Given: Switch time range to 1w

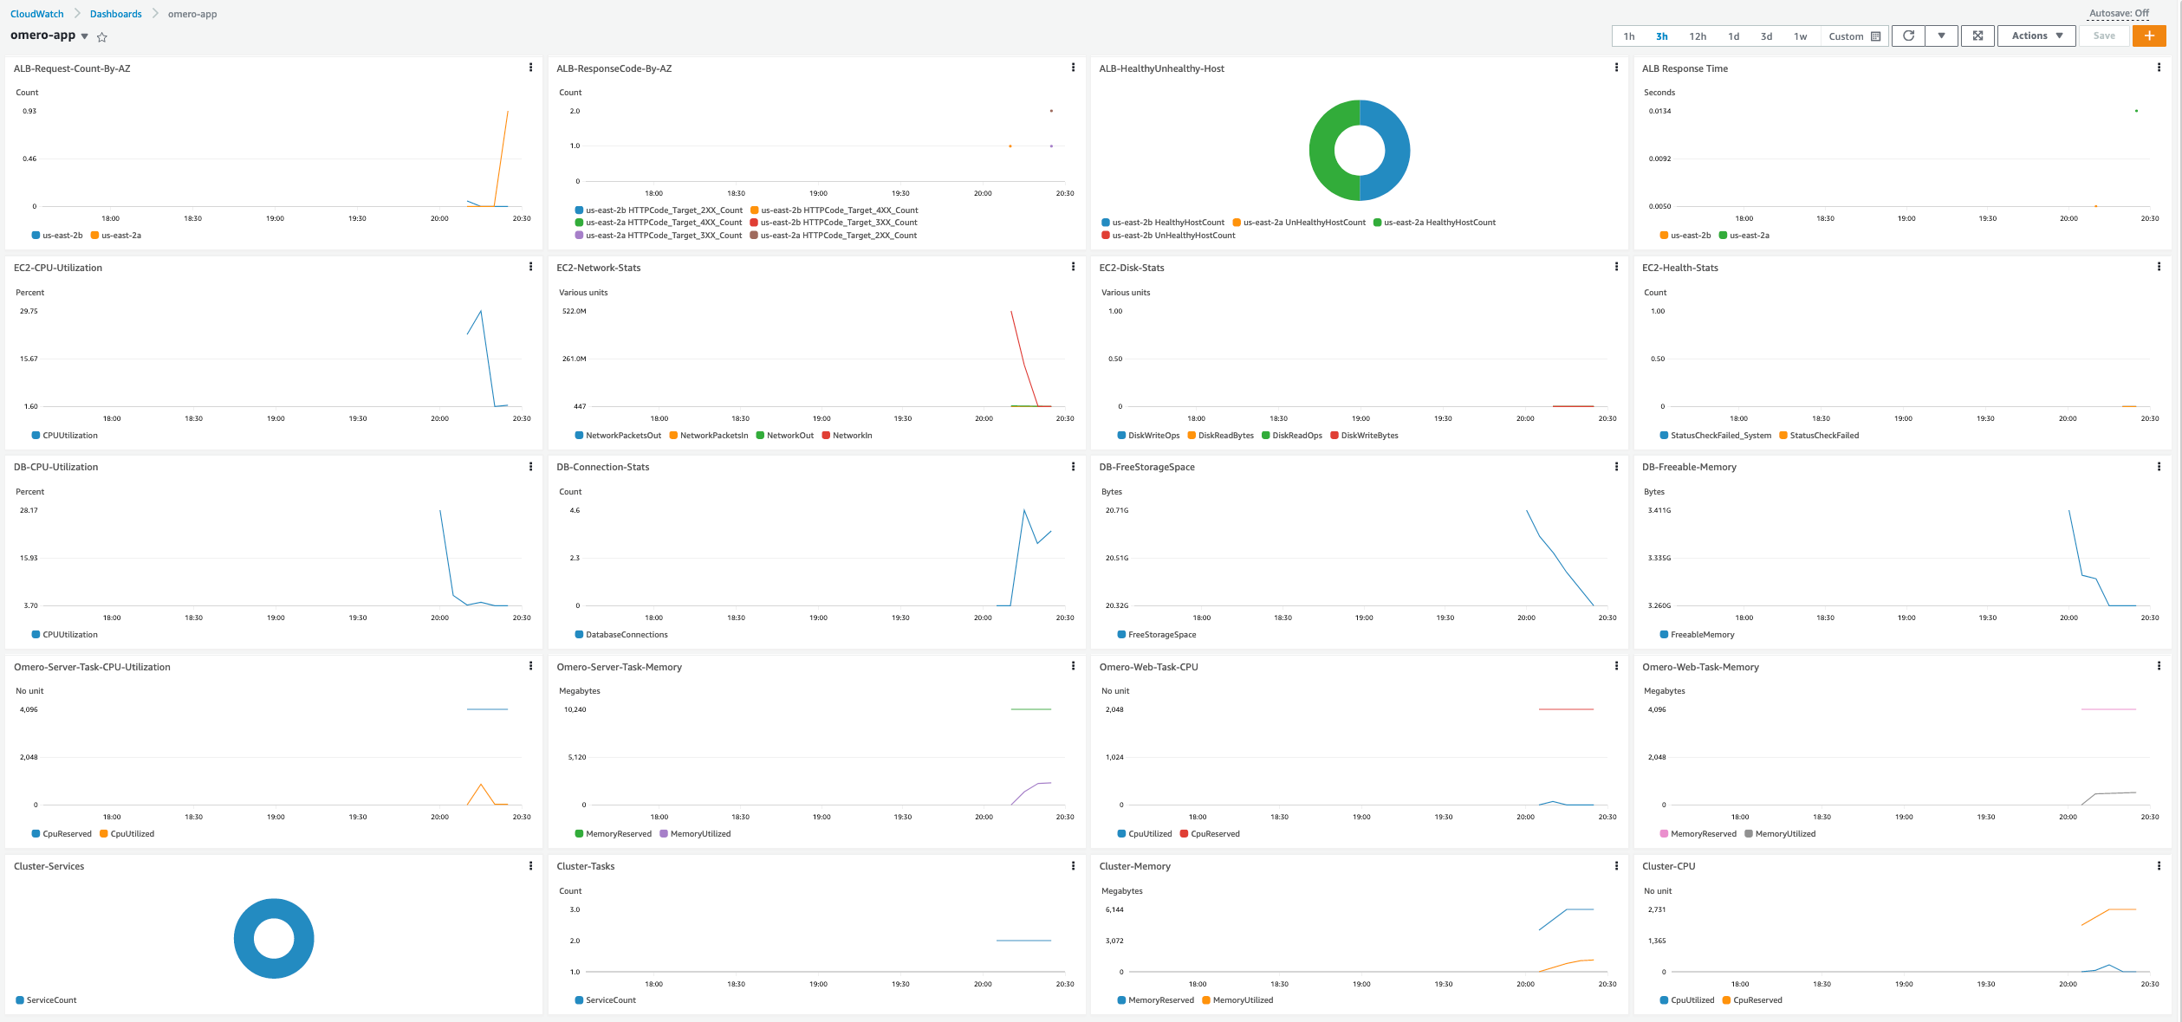Looking at the screenshot, I should click(x=1800, y=36).
